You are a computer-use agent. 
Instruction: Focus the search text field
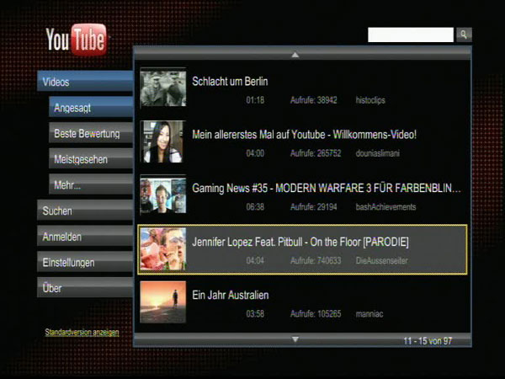tap(411, 35)
